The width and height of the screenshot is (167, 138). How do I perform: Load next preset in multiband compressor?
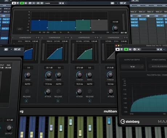click(x=63, y=3)
